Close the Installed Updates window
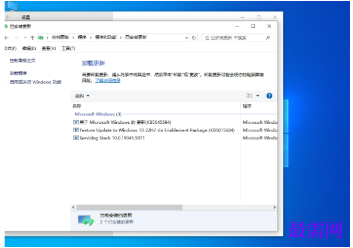Screen dimensions: 353x248 tap(270, 26)
